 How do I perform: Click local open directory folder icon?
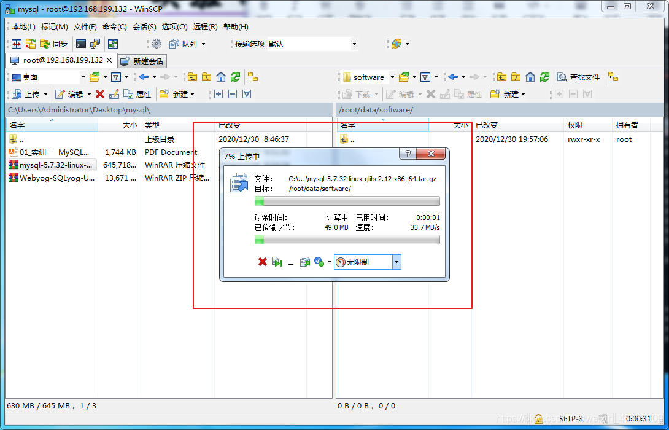95,77
